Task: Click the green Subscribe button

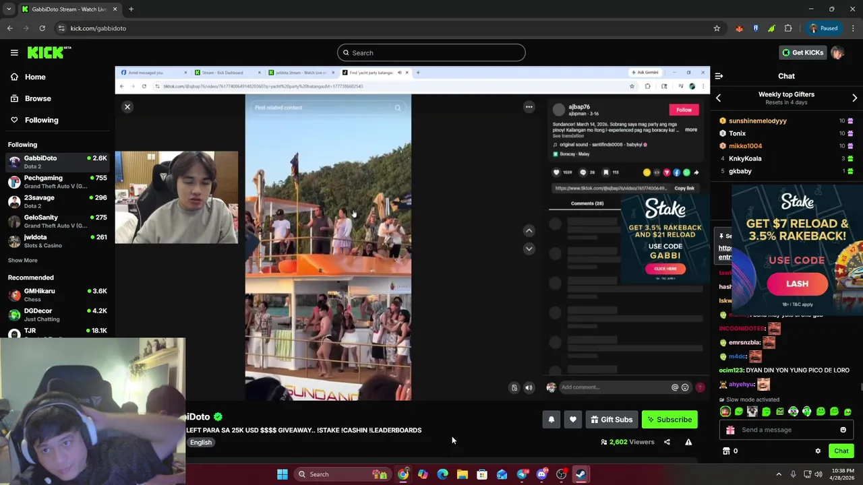Action: coord(669,420)
